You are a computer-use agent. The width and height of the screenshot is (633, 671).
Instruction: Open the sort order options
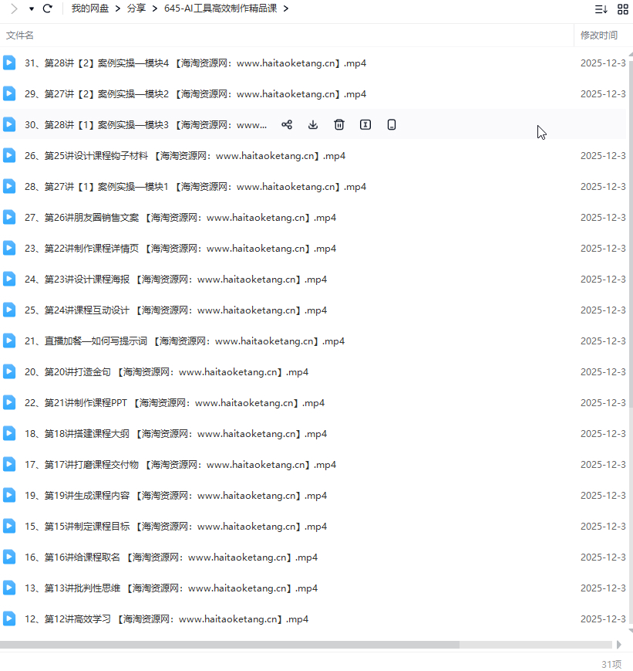(x=601, y=9)
